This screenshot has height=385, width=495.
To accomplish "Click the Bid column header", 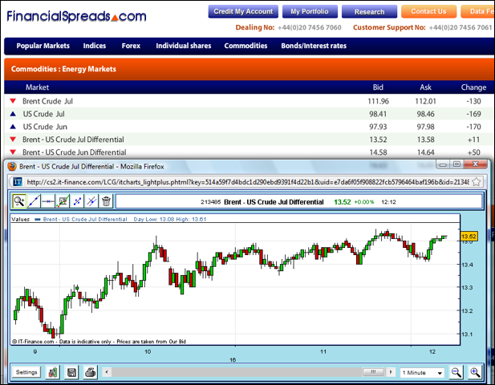I will click(378, 87).
